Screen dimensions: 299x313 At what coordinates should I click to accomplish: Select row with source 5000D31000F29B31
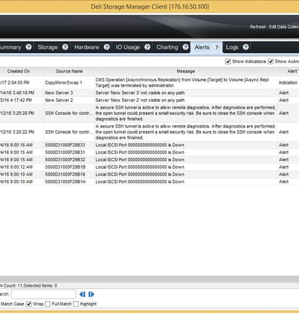pyautogui.click(x=149, y=152)
